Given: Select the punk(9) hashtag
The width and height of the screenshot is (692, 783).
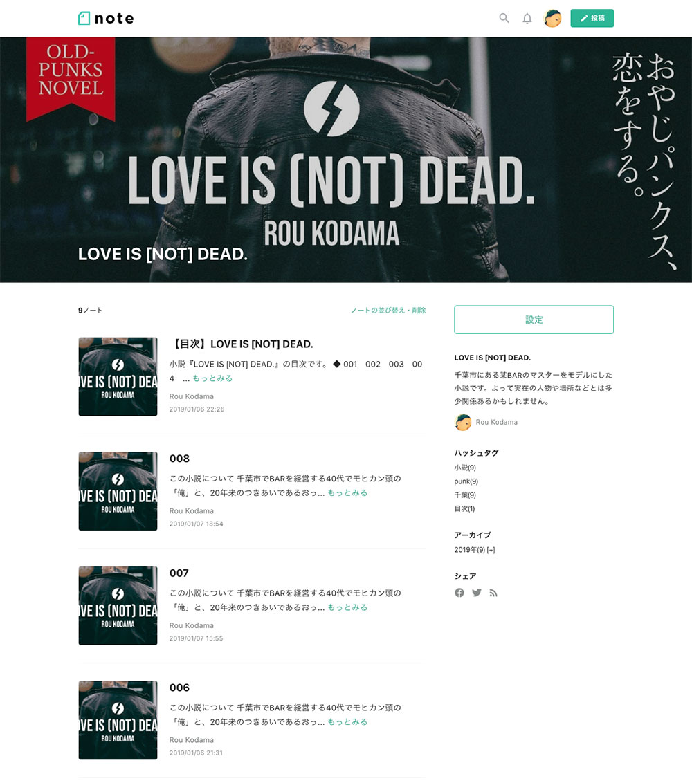Looking at the screenshot, I should 466,481.
